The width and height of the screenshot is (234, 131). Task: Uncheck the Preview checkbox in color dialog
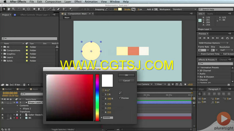coord(120,98)
